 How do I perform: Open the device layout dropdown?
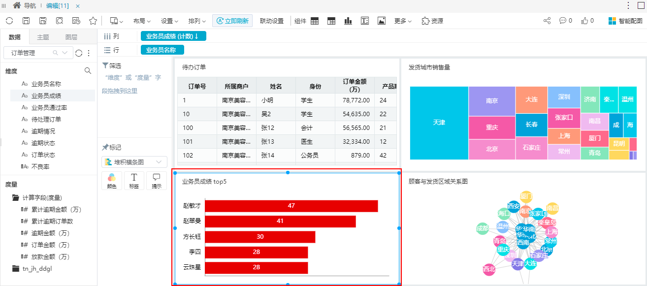pos(117,21)
